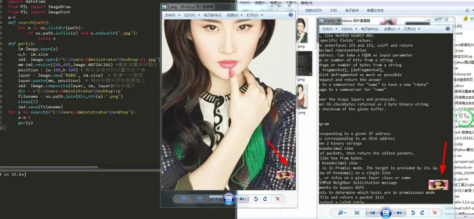The height and width of the screenshot is (219, 474).
Task: Click 电子邮件 in Explorer toolbar
Action: pyautogui.click(x=352, y=10)
